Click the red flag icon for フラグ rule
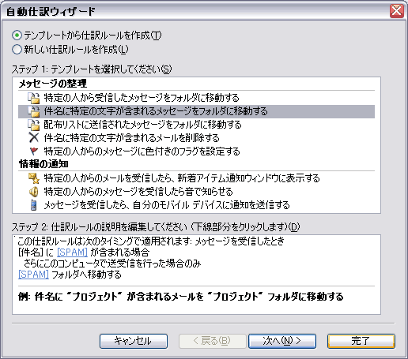The height and width of the screenshot is (359, 408). 34,151
